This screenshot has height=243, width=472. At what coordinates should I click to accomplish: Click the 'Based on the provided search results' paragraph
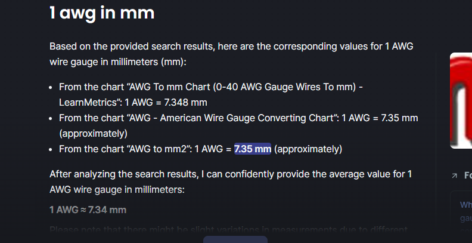231,54
